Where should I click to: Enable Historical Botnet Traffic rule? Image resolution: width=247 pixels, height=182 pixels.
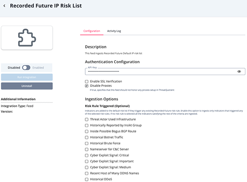[87, 137]
